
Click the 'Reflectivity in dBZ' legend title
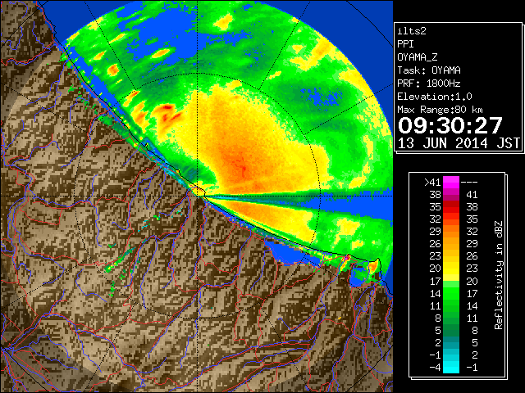point(499,275)
